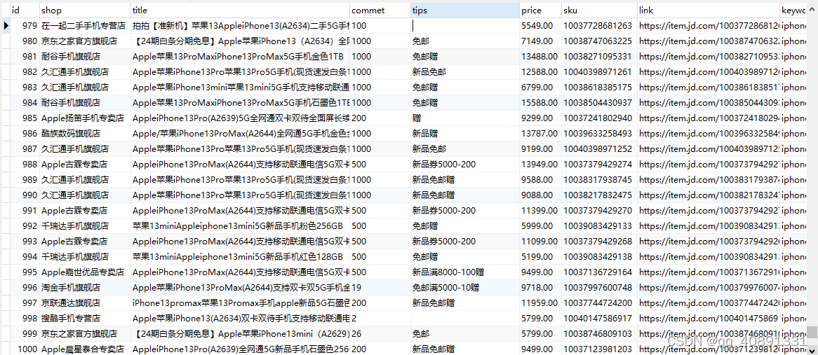
Task: Select tips cell 赠 in row 985
Action: click(465, 118)
